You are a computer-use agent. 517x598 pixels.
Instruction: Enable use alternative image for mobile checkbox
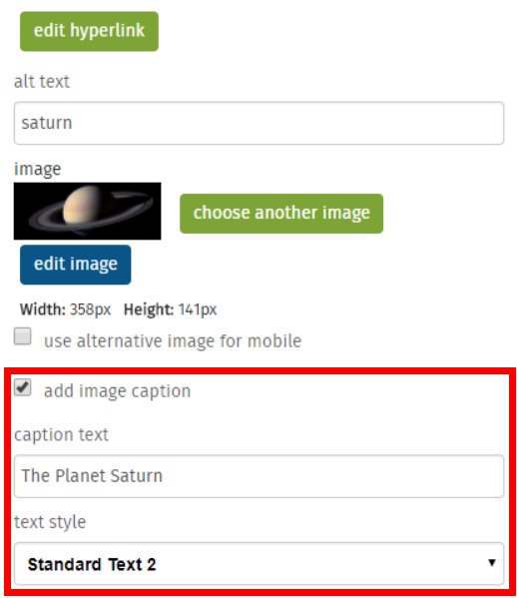pos(23,336)
